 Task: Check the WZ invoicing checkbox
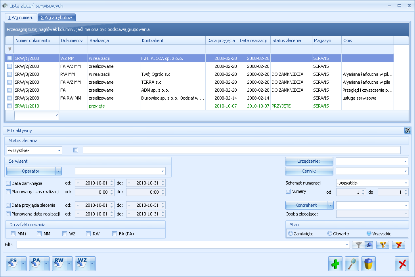coord(65,234)
